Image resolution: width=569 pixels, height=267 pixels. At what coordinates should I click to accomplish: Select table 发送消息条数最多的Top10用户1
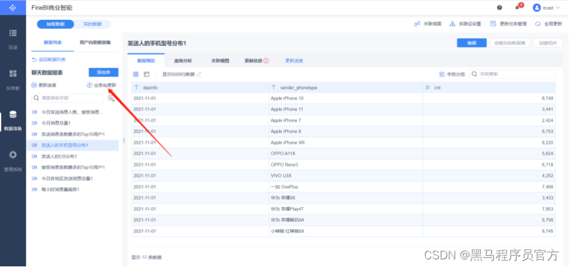click(73, 134)
